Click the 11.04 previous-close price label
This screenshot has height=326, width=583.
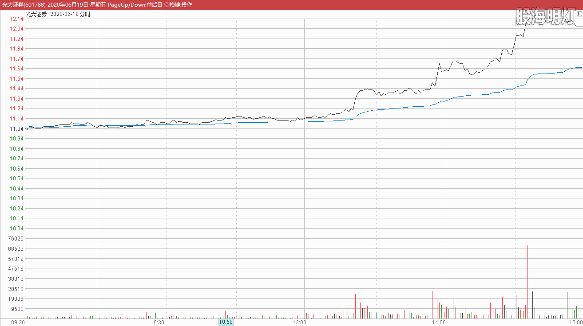16,128
